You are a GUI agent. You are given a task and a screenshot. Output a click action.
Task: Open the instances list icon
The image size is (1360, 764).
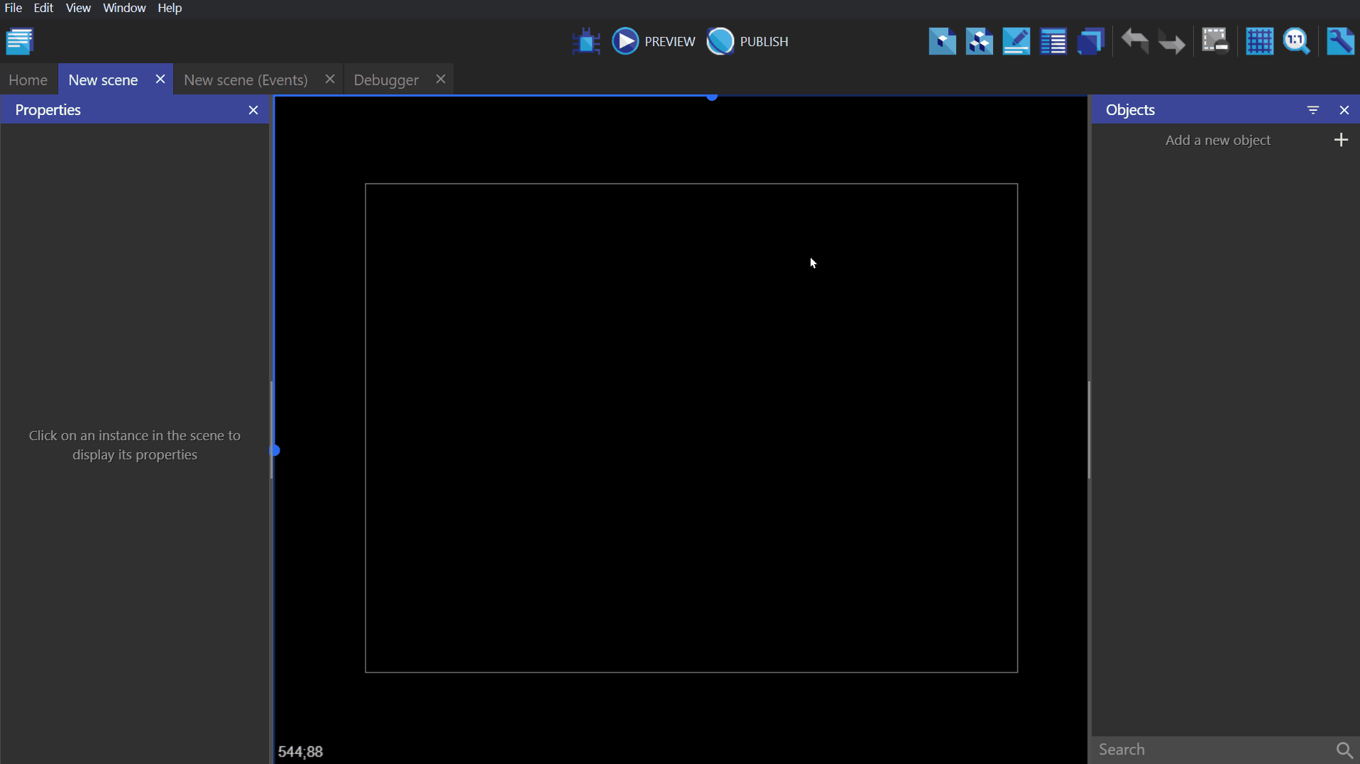point(1053,41)
